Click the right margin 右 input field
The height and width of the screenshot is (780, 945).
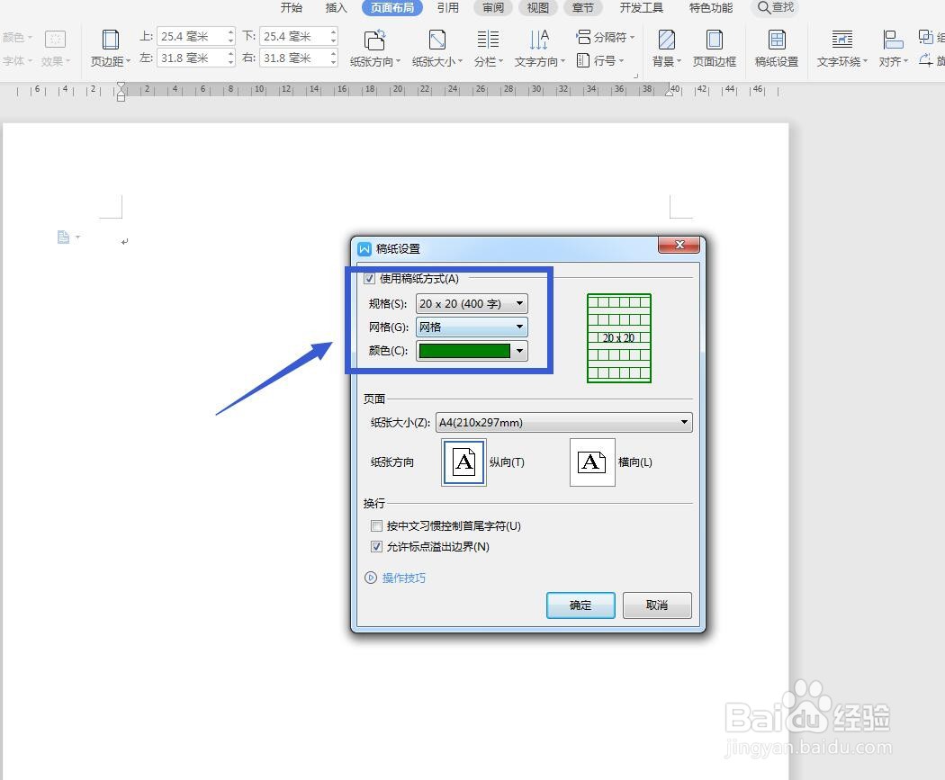click(293, 58)
